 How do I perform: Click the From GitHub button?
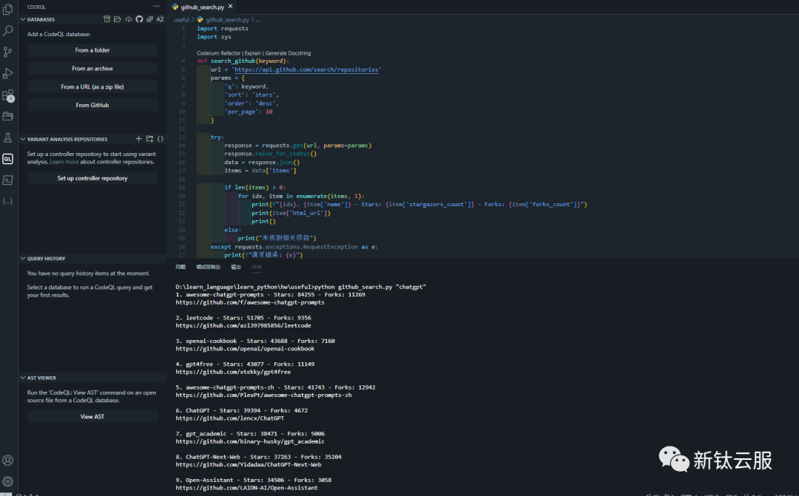tap(92, 105)
